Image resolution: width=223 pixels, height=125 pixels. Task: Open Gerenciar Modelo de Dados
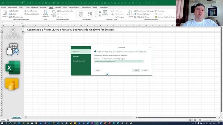[x=165, y=17]
